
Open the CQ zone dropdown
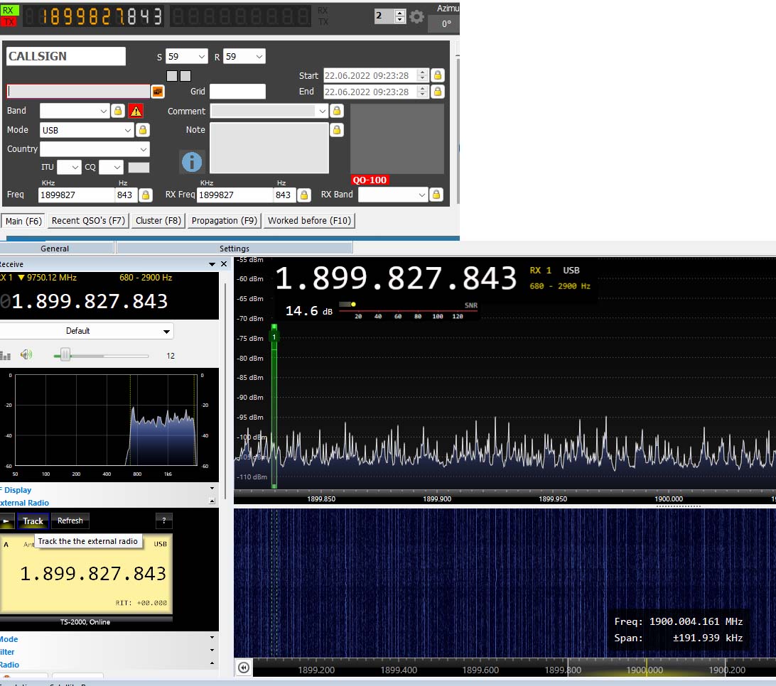[x=117, y=167]
